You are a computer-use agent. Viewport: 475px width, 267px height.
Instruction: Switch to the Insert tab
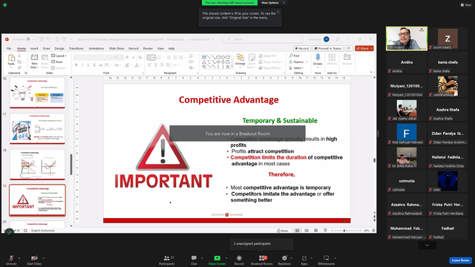coord(34,48)
